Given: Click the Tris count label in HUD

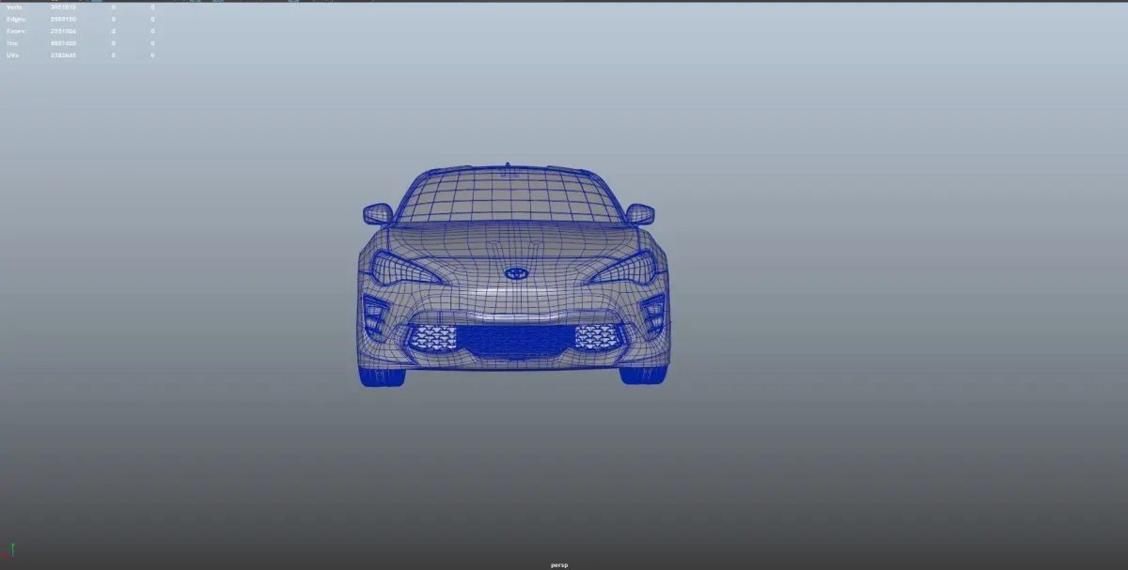Looking at the screenshot, I should (13, 43).
